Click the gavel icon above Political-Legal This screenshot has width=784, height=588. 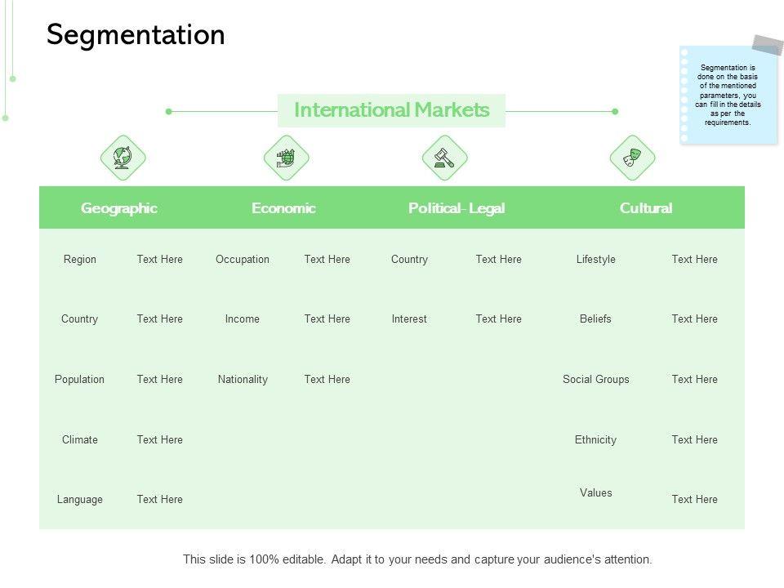(444, 157)
